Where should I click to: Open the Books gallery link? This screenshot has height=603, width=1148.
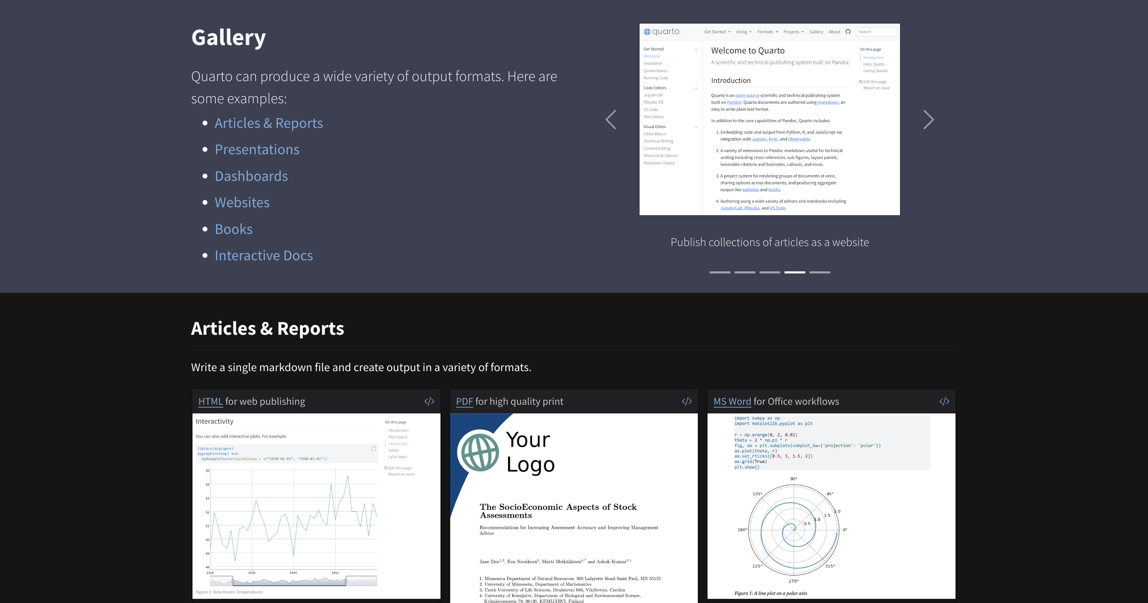tap(233, 229)
